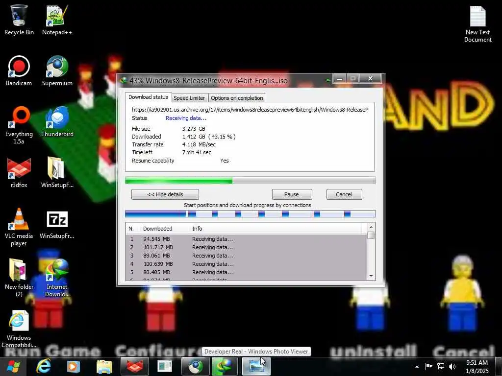Show hidden tray icons arrow
Viewport: 502px width, 376px height.
417,367
